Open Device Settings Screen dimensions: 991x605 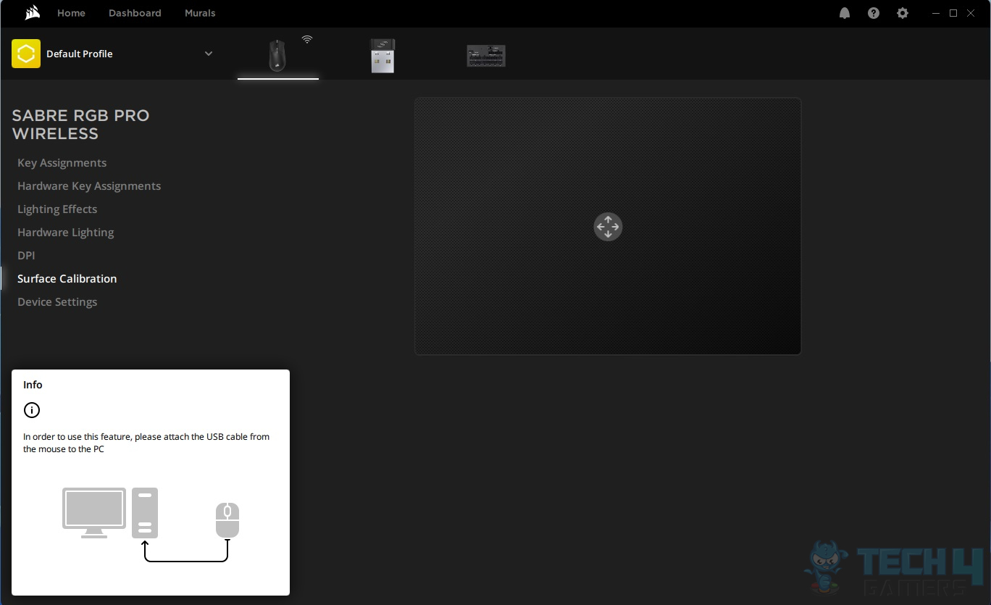pos(57,302)
